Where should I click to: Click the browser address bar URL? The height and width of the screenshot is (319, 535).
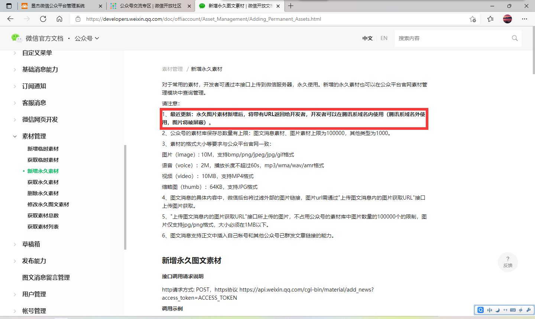[x=204, y=19]
